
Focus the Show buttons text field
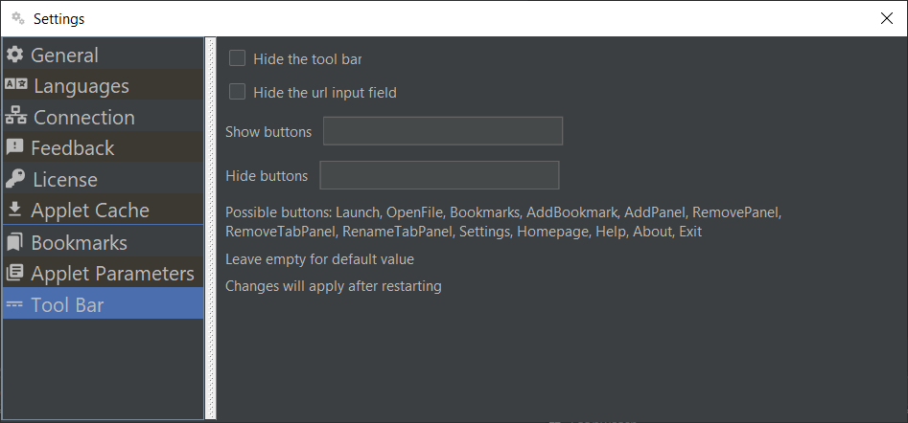point(443,130)
